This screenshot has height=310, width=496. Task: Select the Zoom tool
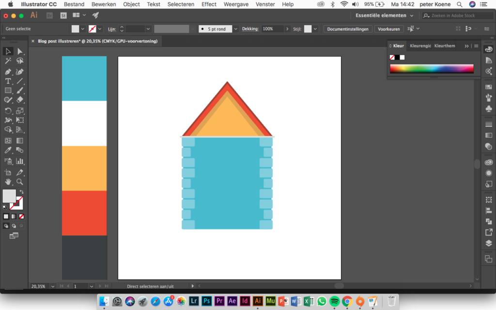click(x=20, y=182)
